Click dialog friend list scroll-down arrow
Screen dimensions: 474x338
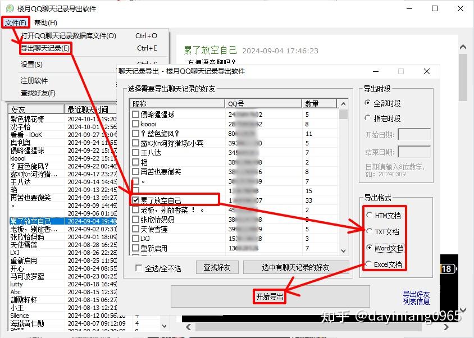pyautogui.click(x=343, y=250)
